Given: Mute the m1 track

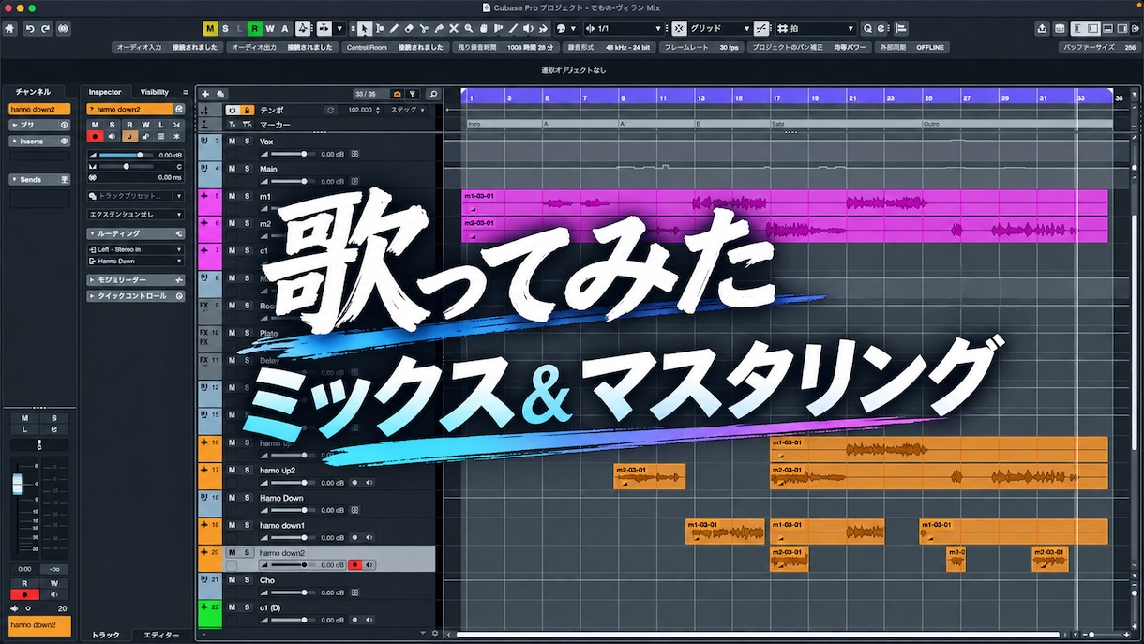Looking at the screenshot, I should coord(232,196).
